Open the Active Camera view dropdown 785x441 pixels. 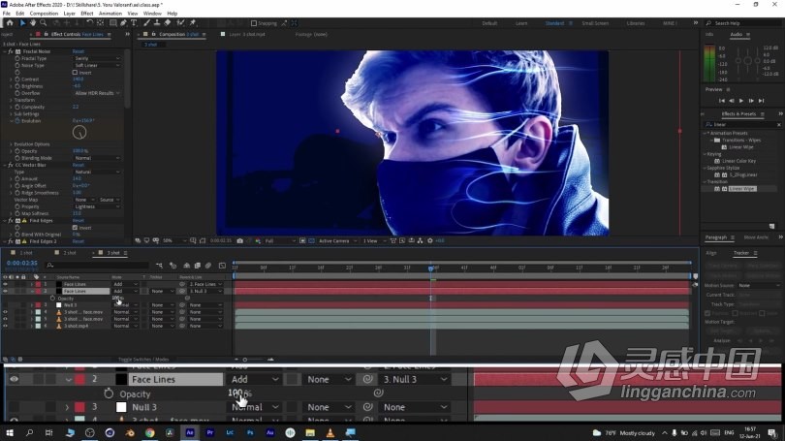click(337, 240)
